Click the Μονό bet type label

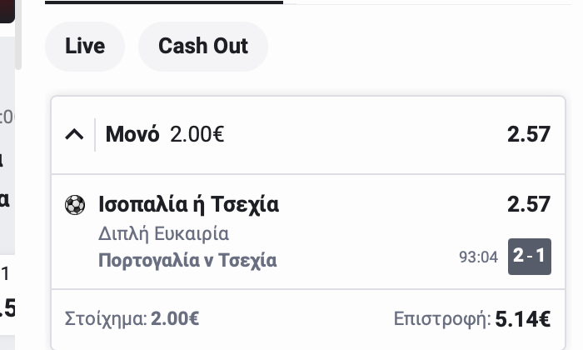click(x=132, y=133)
